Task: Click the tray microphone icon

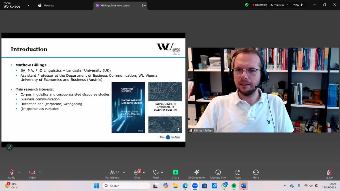Action: coord(299,186)
